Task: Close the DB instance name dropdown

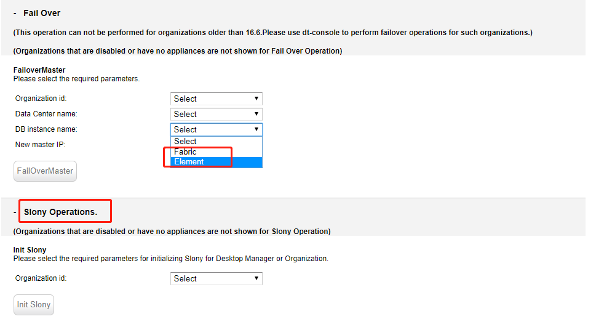Action: pyautogui.click(x=217, y=129)
